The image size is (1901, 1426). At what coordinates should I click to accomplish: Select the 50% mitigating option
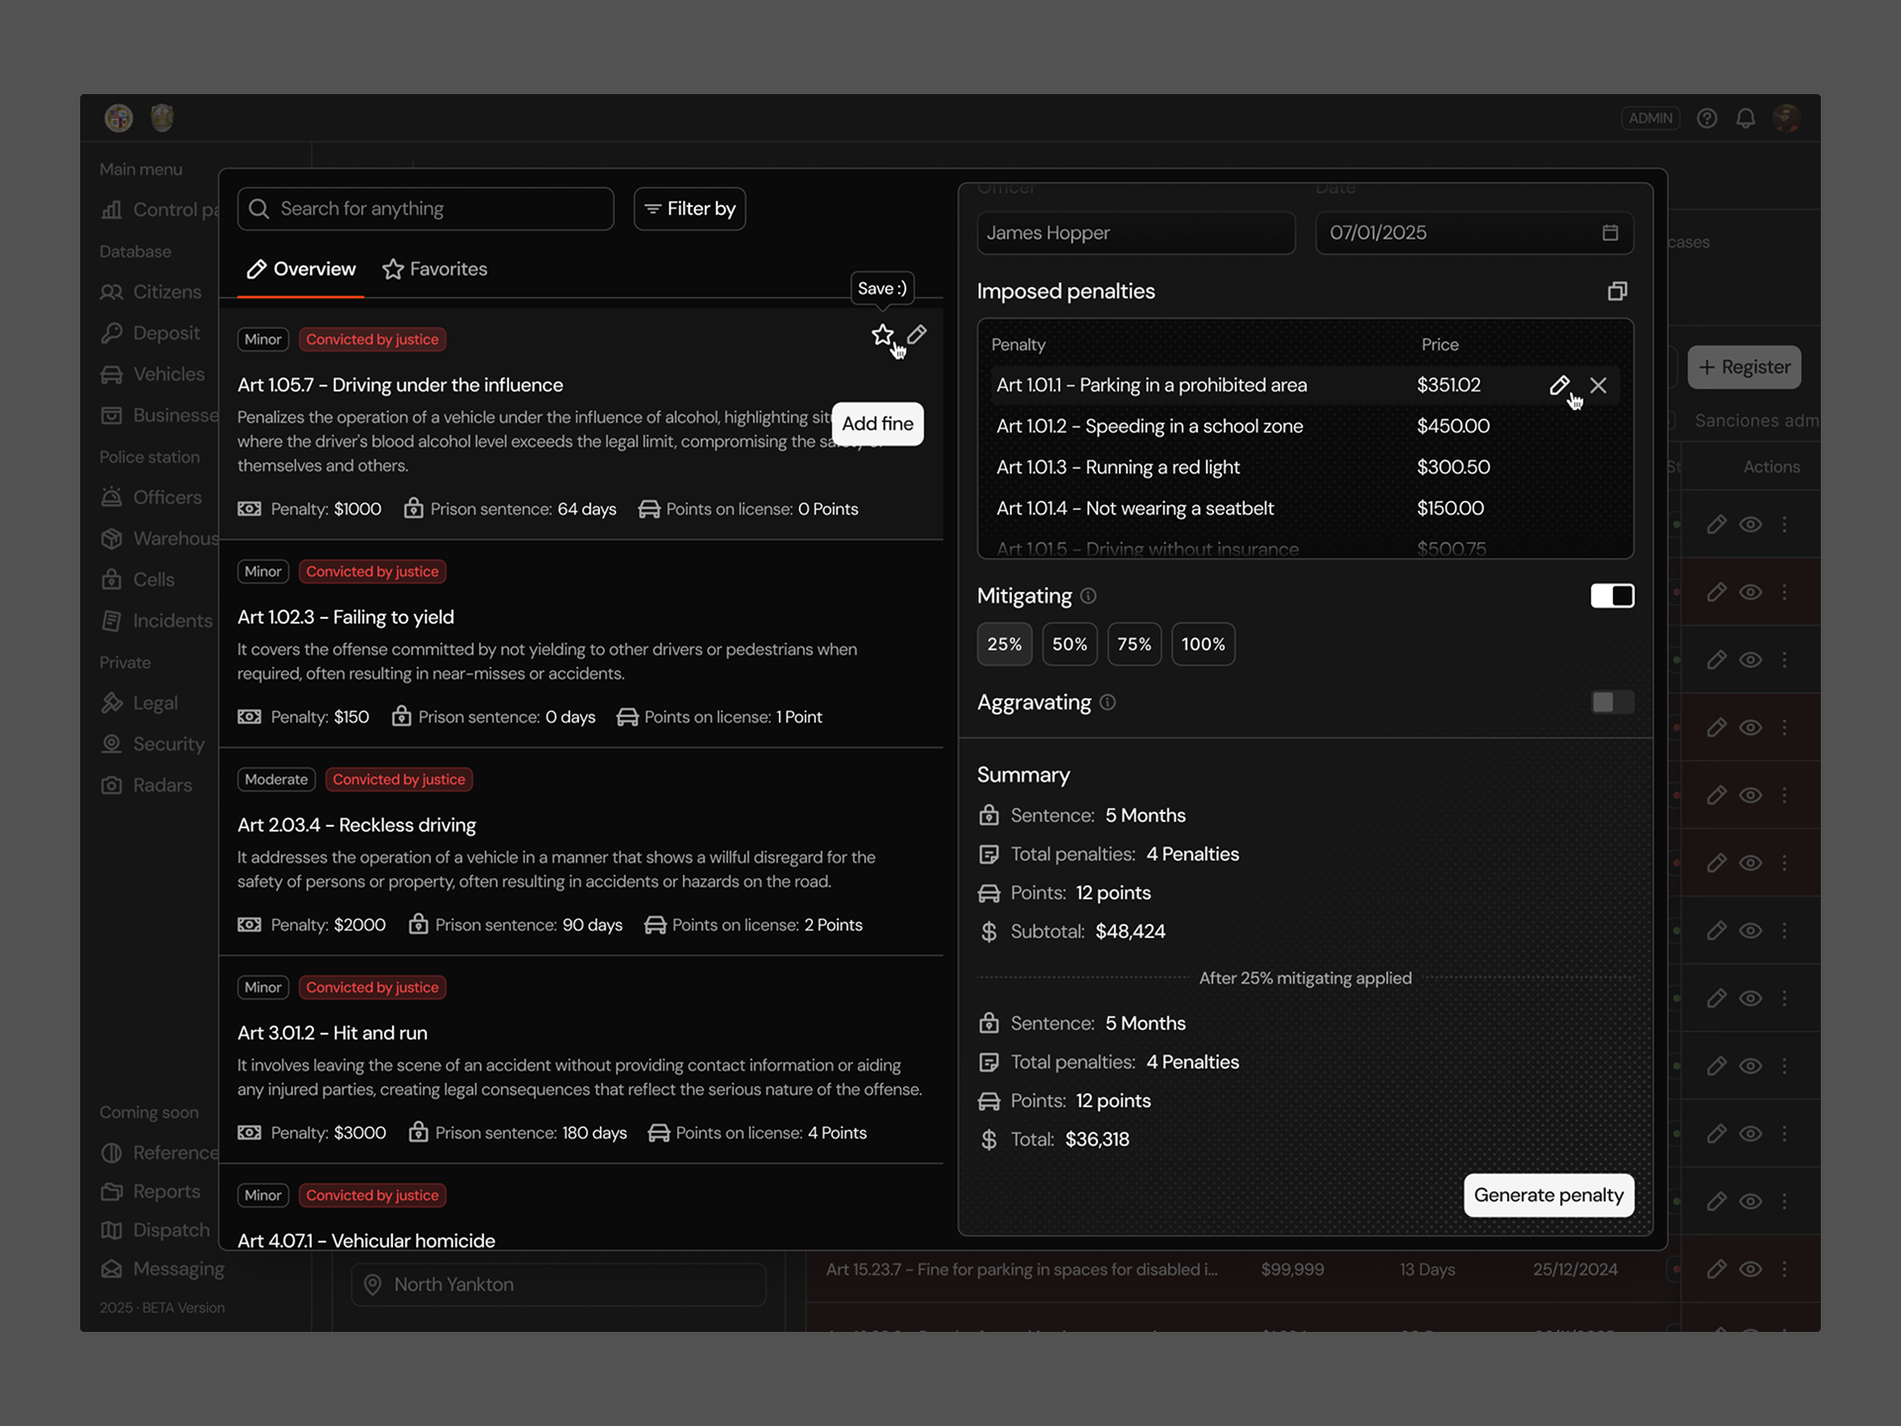tap(1069, 645)
